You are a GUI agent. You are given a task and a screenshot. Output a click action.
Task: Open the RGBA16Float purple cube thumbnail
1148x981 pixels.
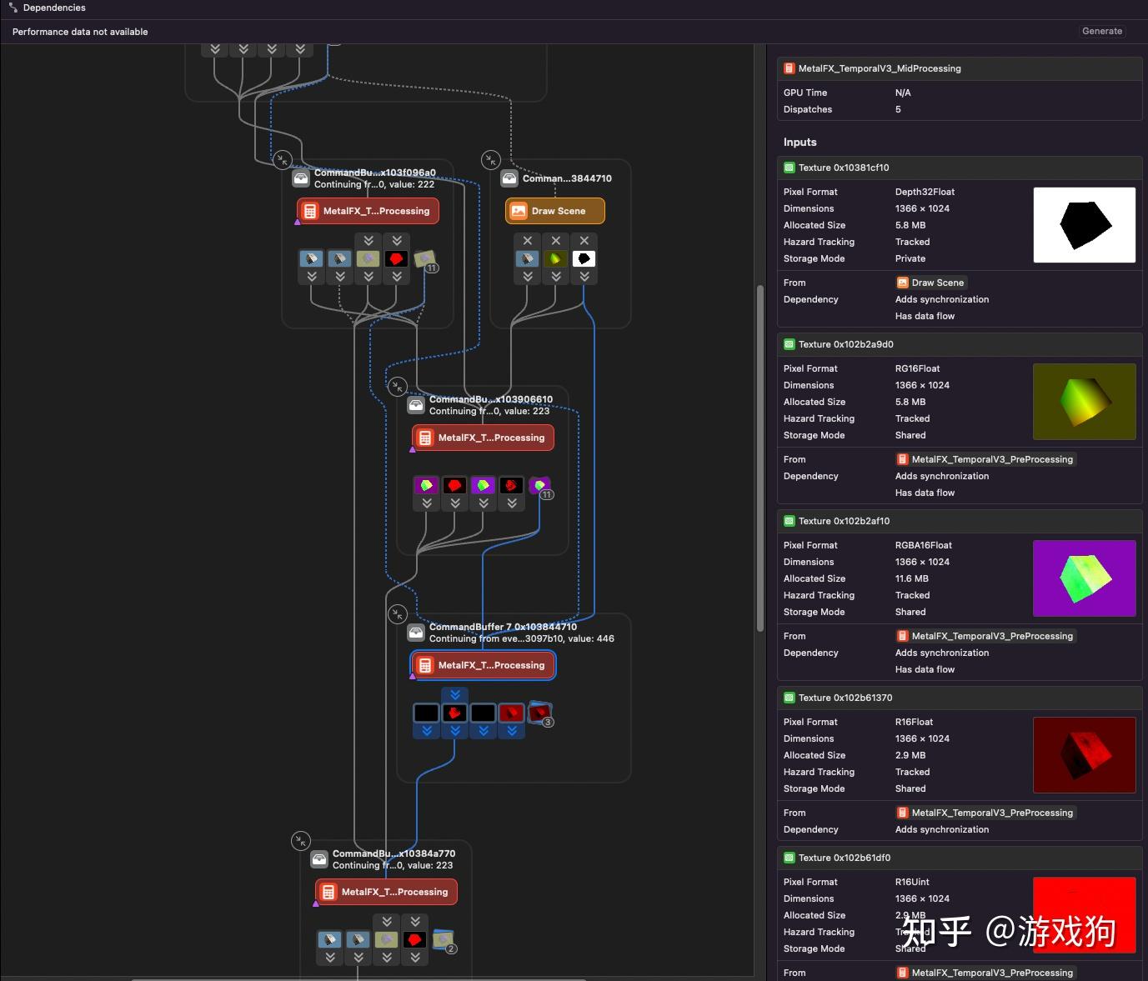(x=1085, y=578)
